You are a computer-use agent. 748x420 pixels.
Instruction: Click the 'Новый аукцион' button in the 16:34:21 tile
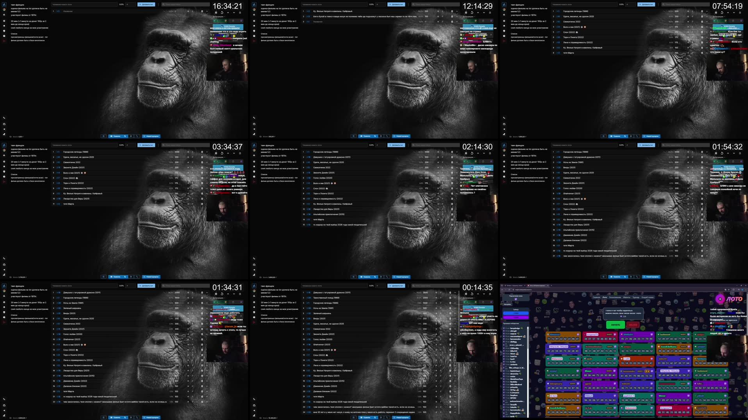point(151,136)
